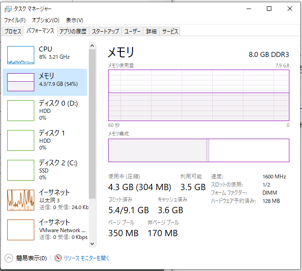
Task: Click the 3.6 GB cached value
Action: point(170,210)
